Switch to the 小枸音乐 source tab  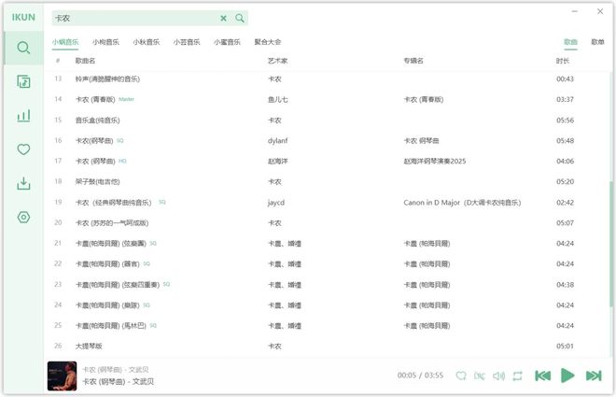click(105, 42)
